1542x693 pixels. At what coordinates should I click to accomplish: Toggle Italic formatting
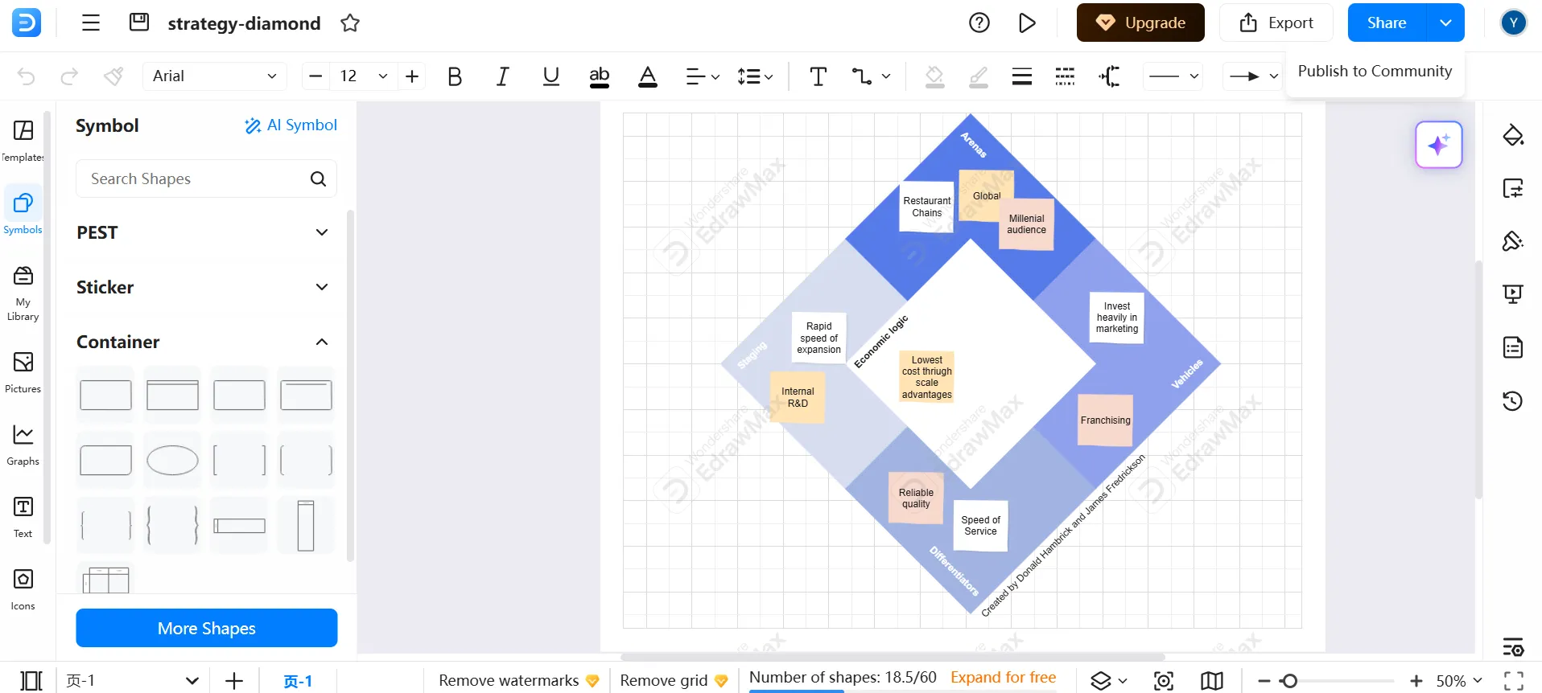click(503, 76)
